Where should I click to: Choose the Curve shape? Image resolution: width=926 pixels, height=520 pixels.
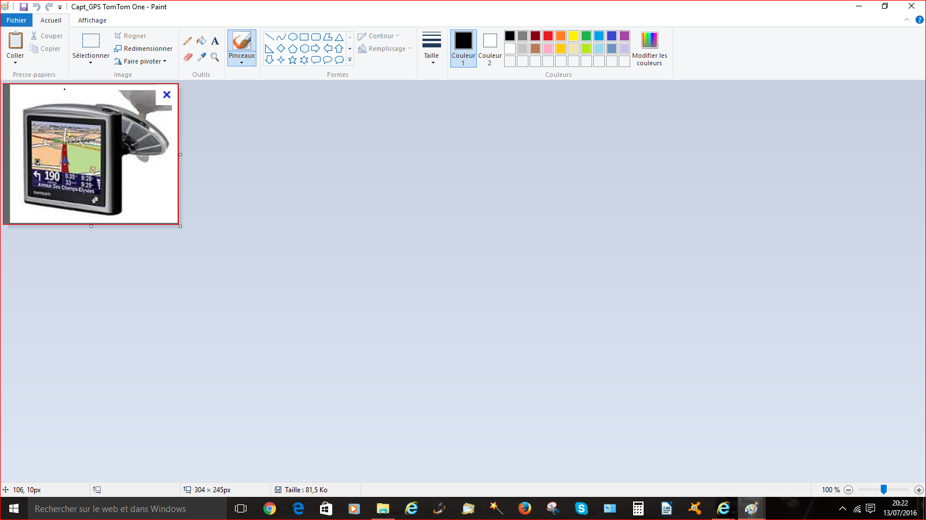tap(281, 37)
